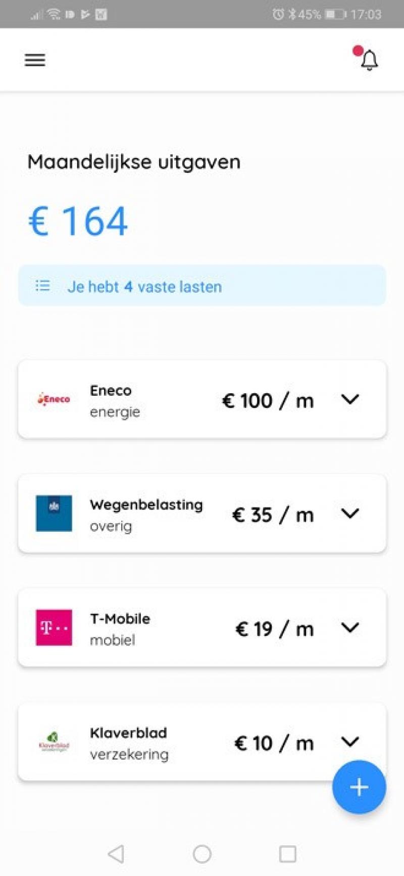Open the notifications bell

[369, 60]
